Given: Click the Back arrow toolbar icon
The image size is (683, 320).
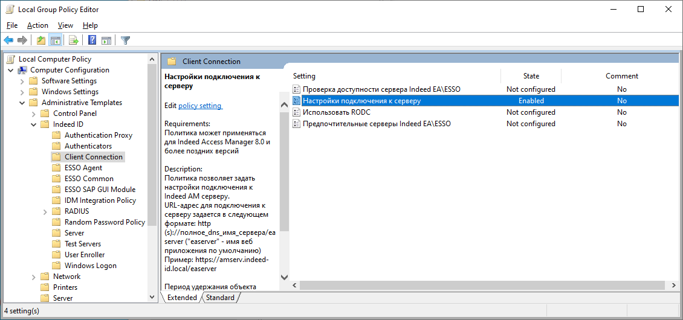Looking at the screenshot, I should point(8,40).
